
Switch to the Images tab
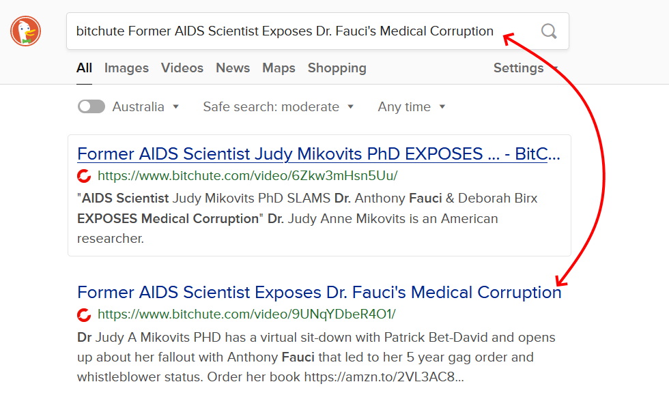pos(126,68)
